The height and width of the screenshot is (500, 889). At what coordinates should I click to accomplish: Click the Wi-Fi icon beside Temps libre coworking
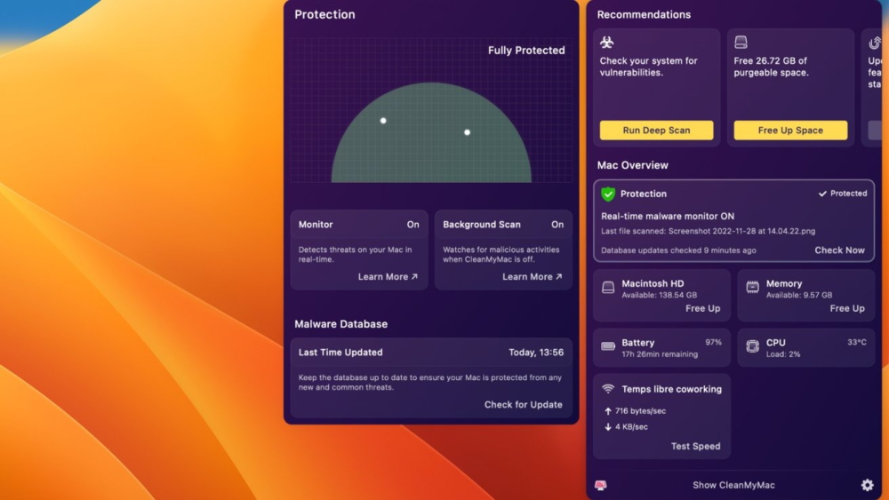tap(608, 389)
